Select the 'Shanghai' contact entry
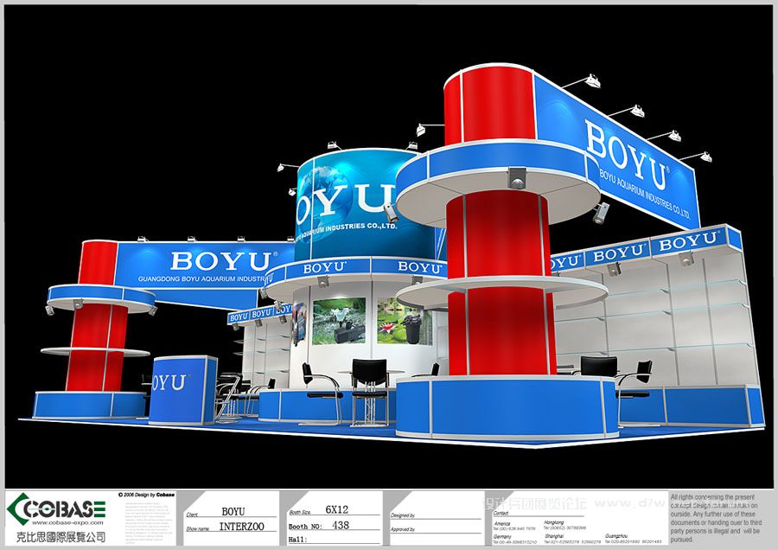This screenshot has height=550, width=778. coord(574,539)
